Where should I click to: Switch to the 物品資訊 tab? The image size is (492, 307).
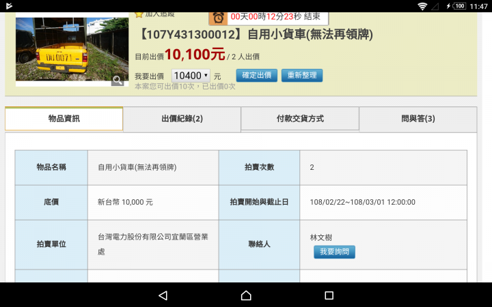pyautogui.click(x=64, y=119)
